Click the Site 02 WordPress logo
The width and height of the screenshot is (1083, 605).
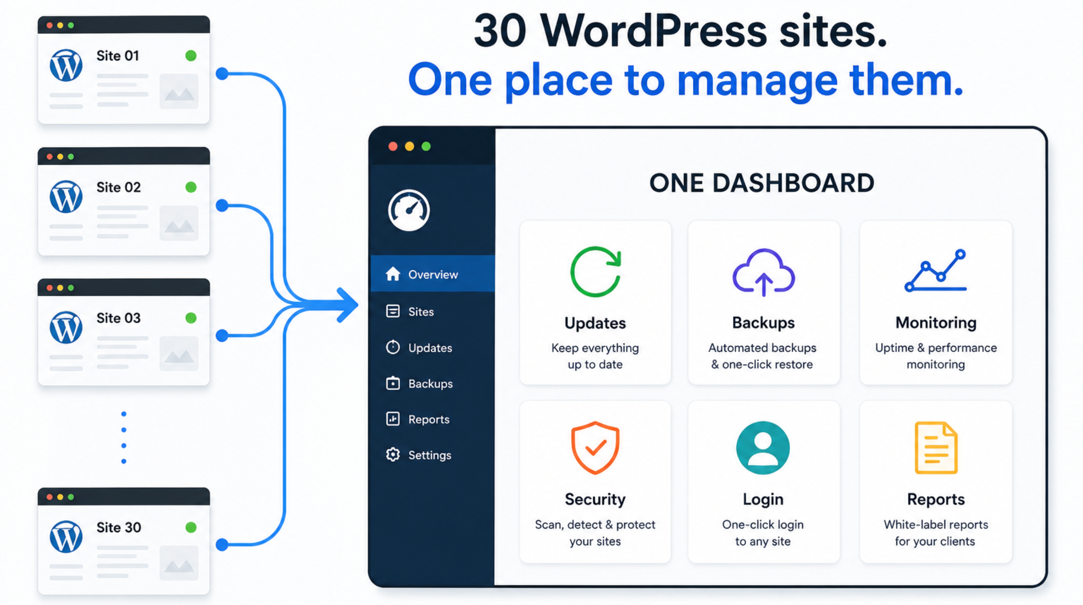(66, 197)
